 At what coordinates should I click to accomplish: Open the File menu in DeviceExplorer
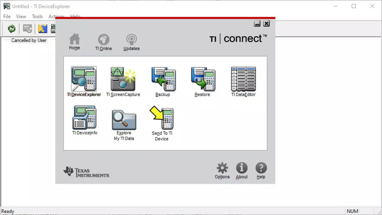coord(7,16)
